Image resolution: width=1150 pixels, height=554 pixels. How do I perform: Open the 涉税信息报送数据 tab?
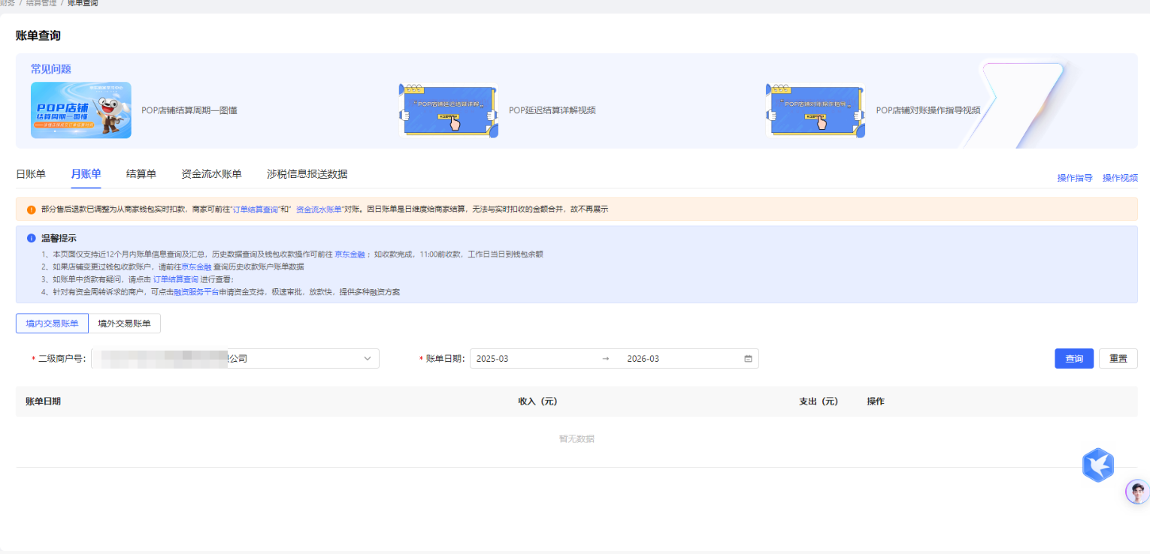coord(307,174)
